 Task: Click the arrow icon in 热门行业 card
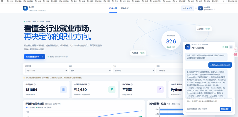(160, 89)
